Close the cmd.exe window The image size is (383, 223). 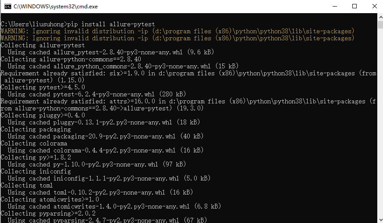[x=374, y=6]
